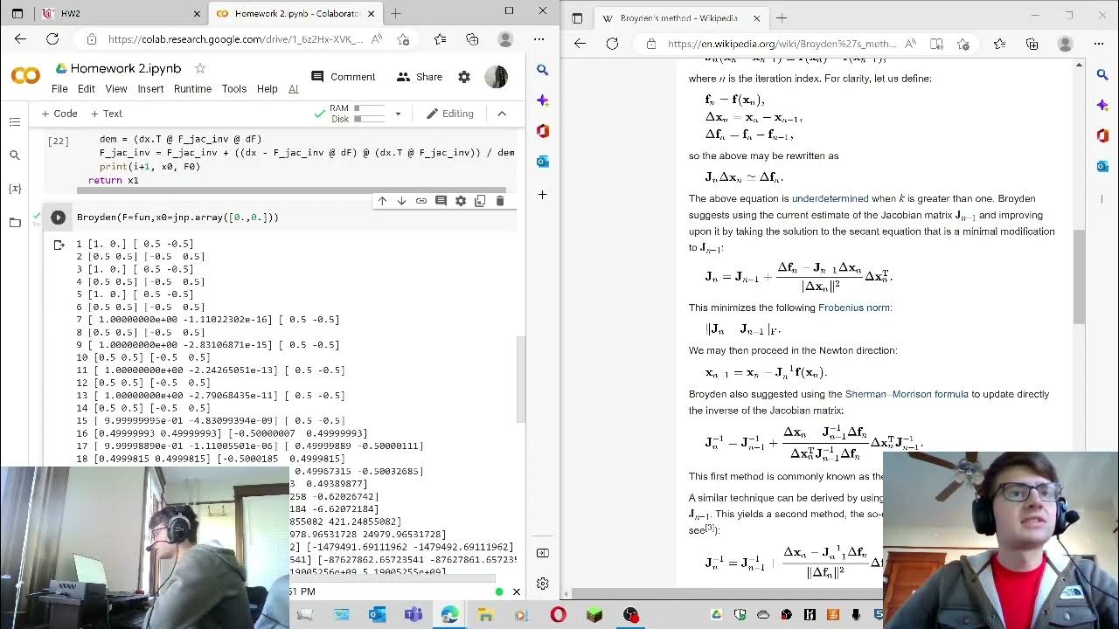
Task: Go back in the Colab browser window
Action: click(x=20, y=39)
